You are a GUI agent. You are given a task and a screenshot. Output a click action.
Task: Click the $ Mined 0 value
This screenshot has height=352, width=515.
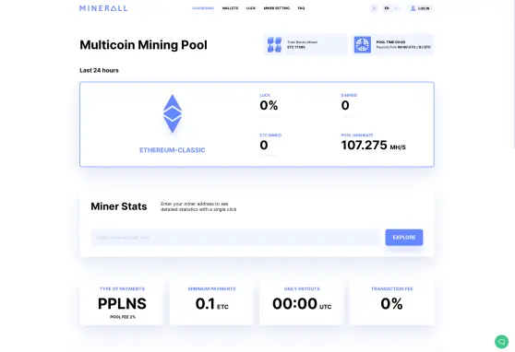tap(345, 105)
